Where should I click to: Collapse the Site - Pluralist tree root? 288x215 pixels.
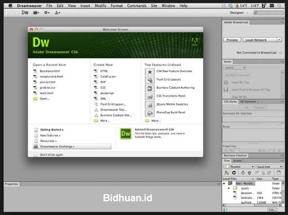pos(224,183)
